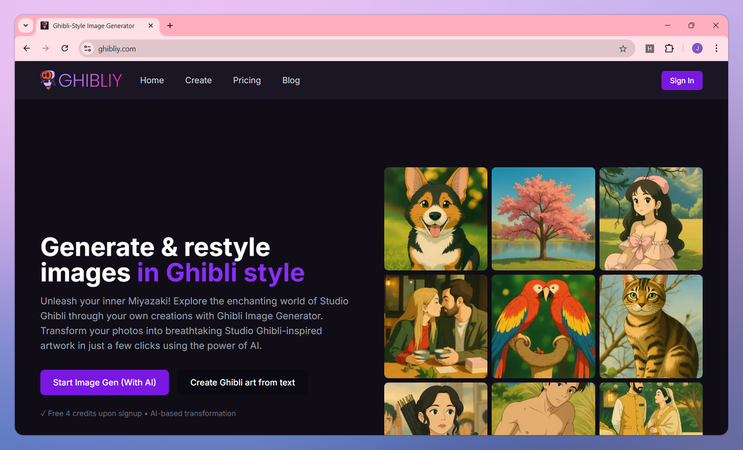Screen dimensions: 743x450
Task: Open the girl in pink dress thumbnail
Action: pos(651,219)
